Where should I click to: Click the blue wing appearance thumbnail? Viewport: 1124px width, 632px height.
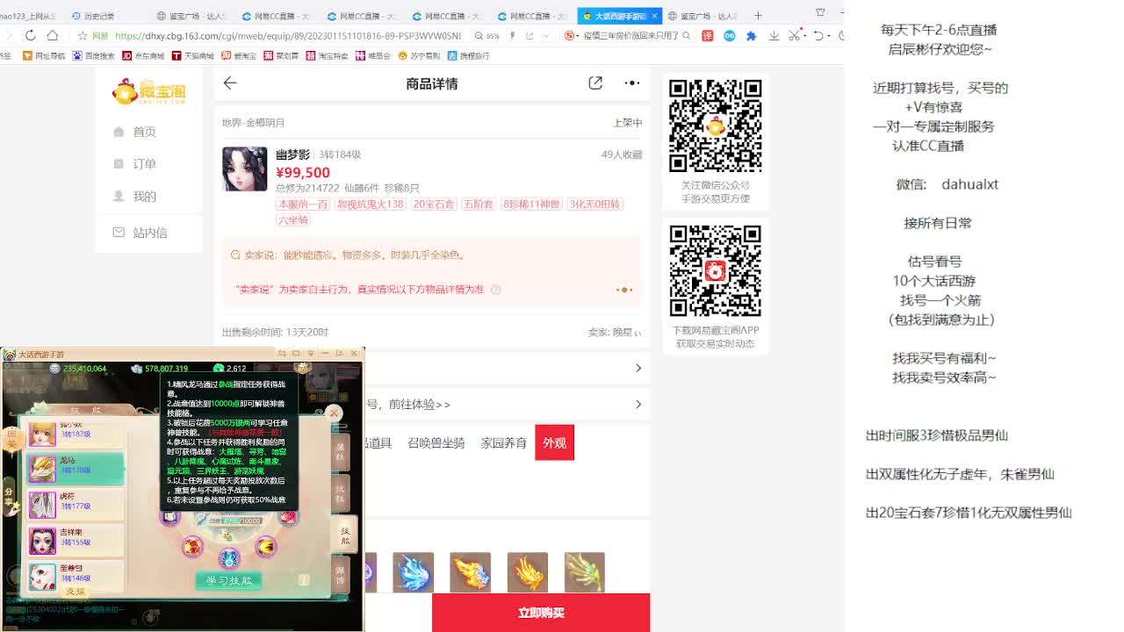pyautogui.click(x=413, y=572)
